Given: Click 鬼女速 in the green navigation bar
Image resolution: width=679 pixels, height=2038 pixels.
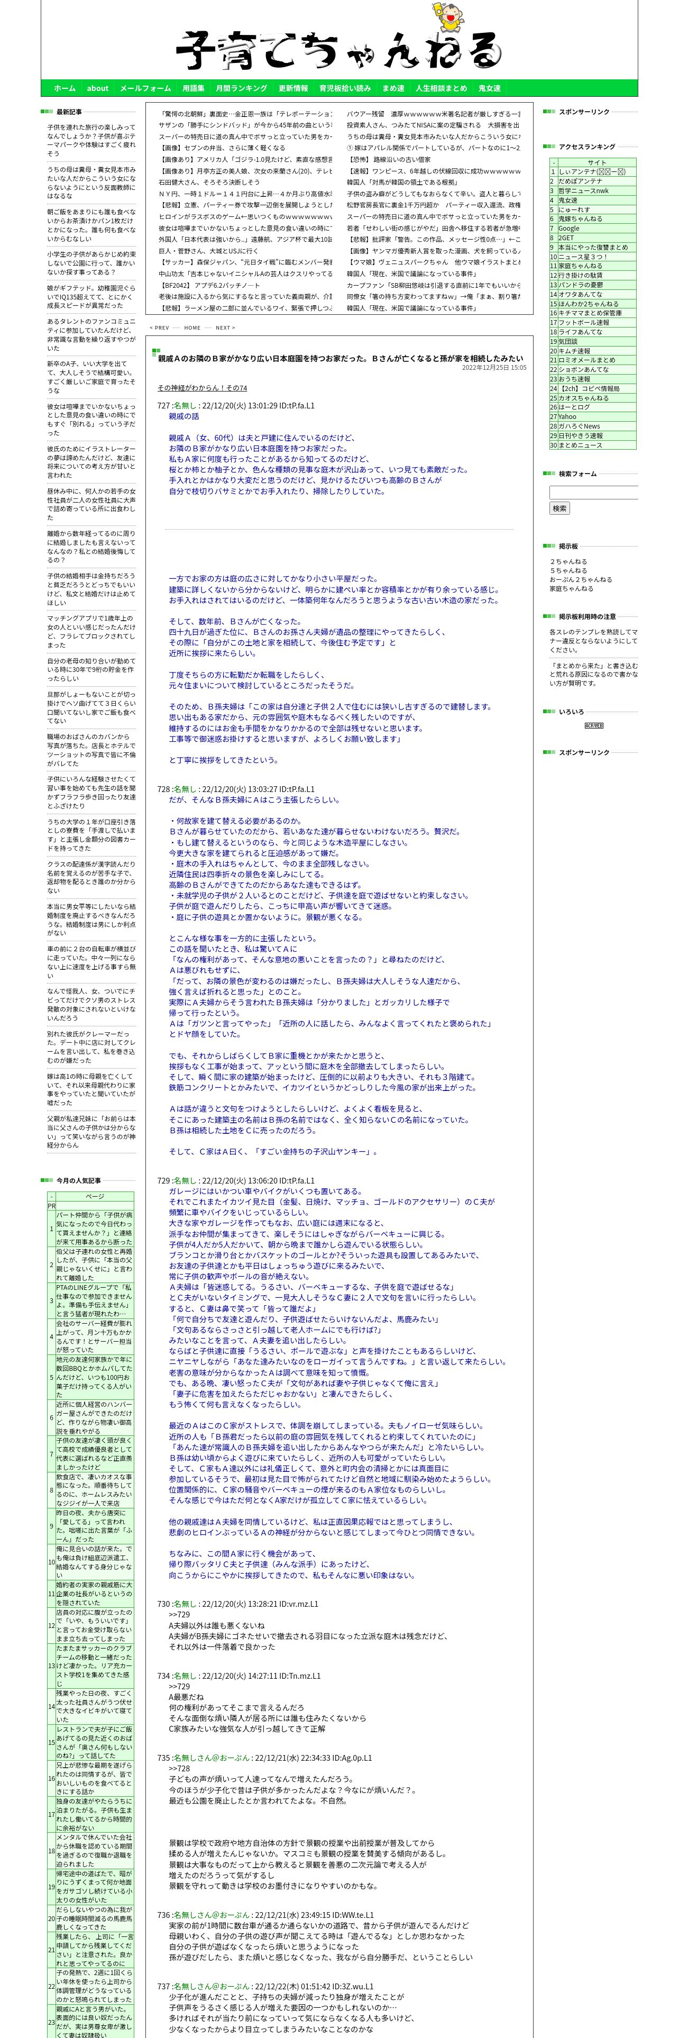Looking at the screenshot, I should coord(489,88).
